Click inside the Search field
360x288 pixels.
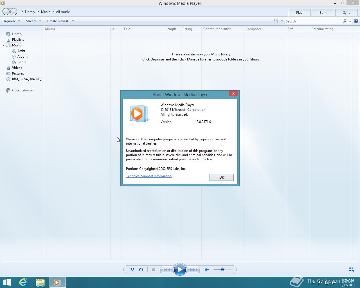[x=313, y=21]
